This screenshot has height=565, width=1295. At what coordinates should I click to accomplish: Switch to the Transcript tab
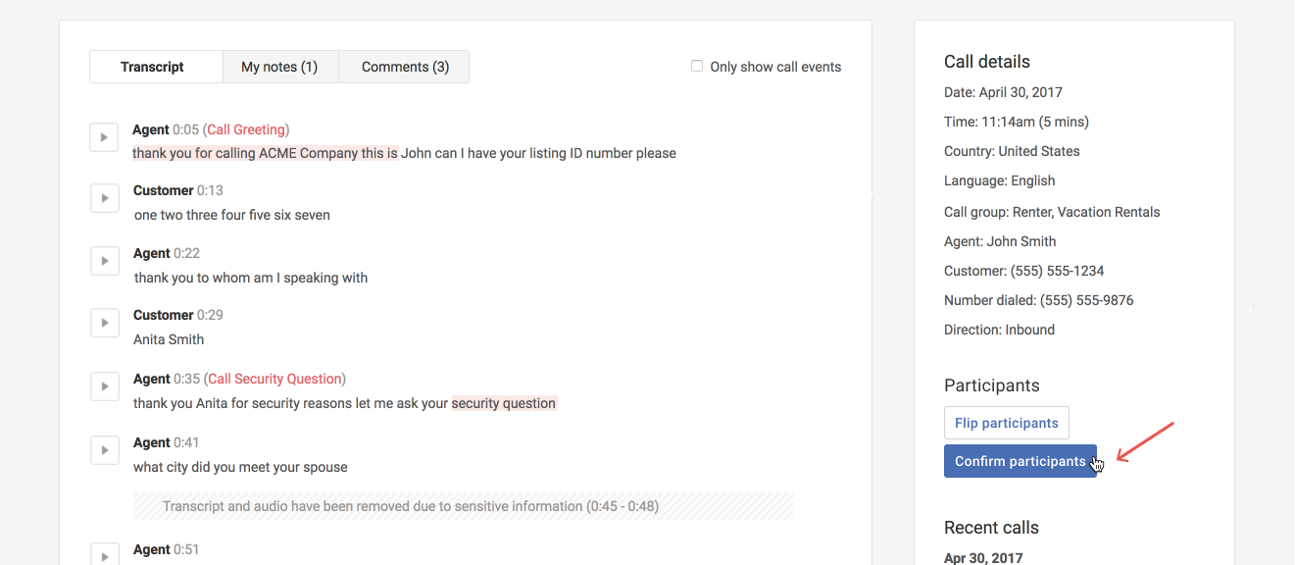coord(152,67)
